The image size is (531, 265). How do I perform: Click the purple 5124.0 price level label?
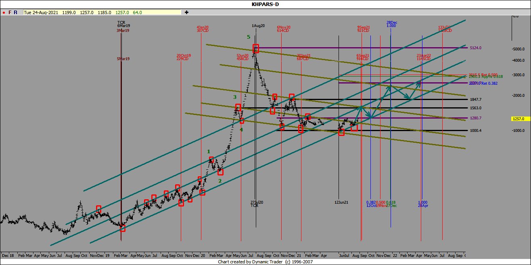(x=476, y=48)
